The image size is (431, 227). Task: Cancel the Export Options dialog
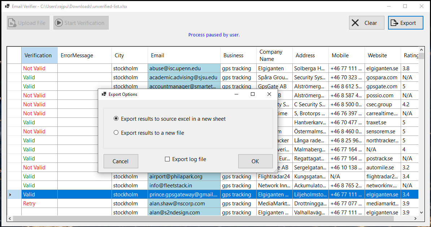click(121, 161)
